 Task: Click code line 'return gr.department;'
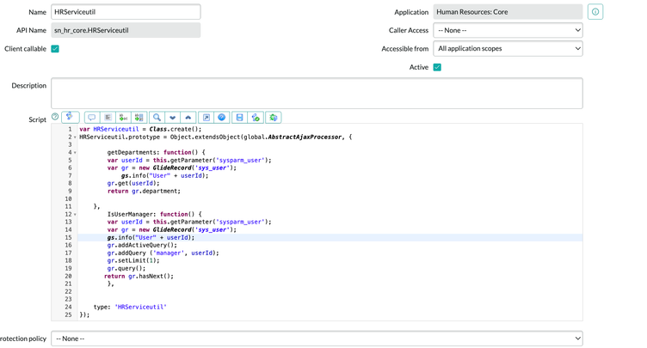(144, 192)
